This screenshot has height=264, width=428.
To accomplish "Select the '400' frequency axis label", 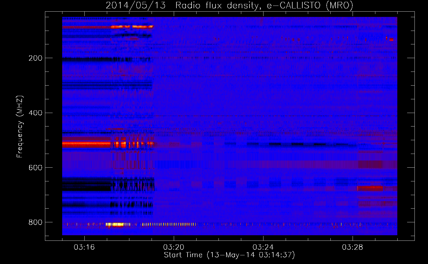I will (35, 113).
